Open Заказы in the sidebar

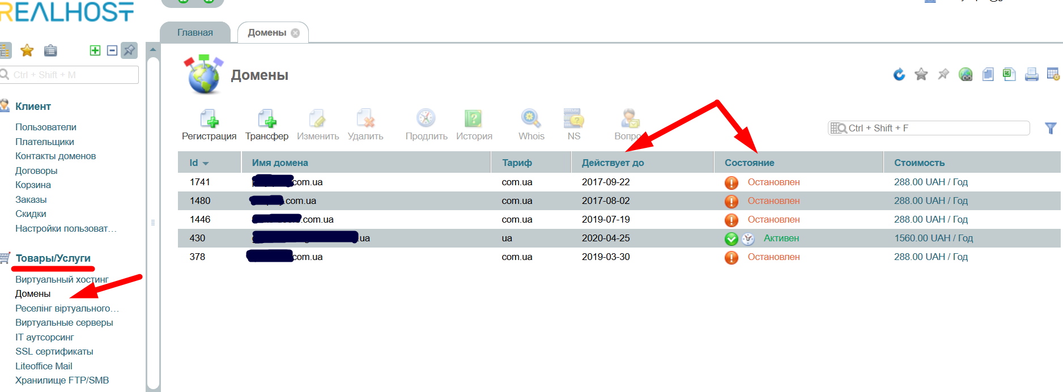(31, 199)
